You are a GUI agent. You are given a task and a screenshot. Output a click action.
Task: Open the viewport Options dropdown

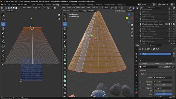[130, 11]
